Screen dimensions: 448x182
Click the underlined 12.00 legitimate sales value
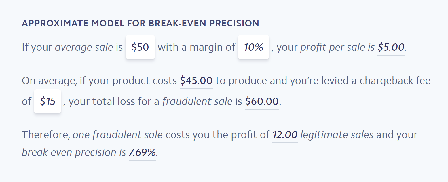(x=284, y=134)
